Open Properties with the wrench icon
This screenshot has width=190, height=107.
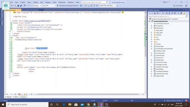[x=181, y=13]
